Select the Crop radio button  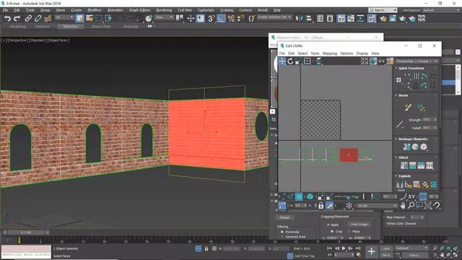332,231
